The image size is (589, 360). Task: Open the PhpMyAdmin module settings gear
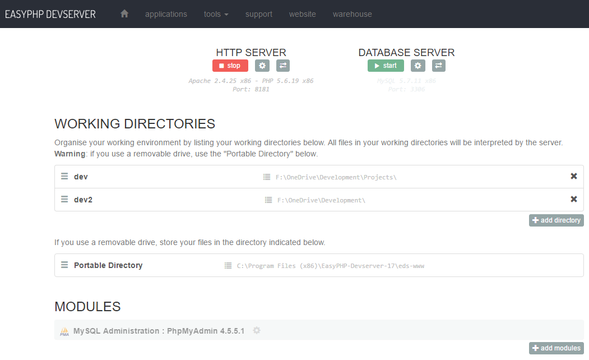coord(256,330)
